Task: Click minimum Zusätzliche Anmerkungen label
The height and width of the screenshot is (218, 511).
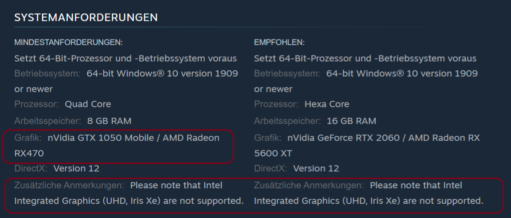Action: point(69,186)
